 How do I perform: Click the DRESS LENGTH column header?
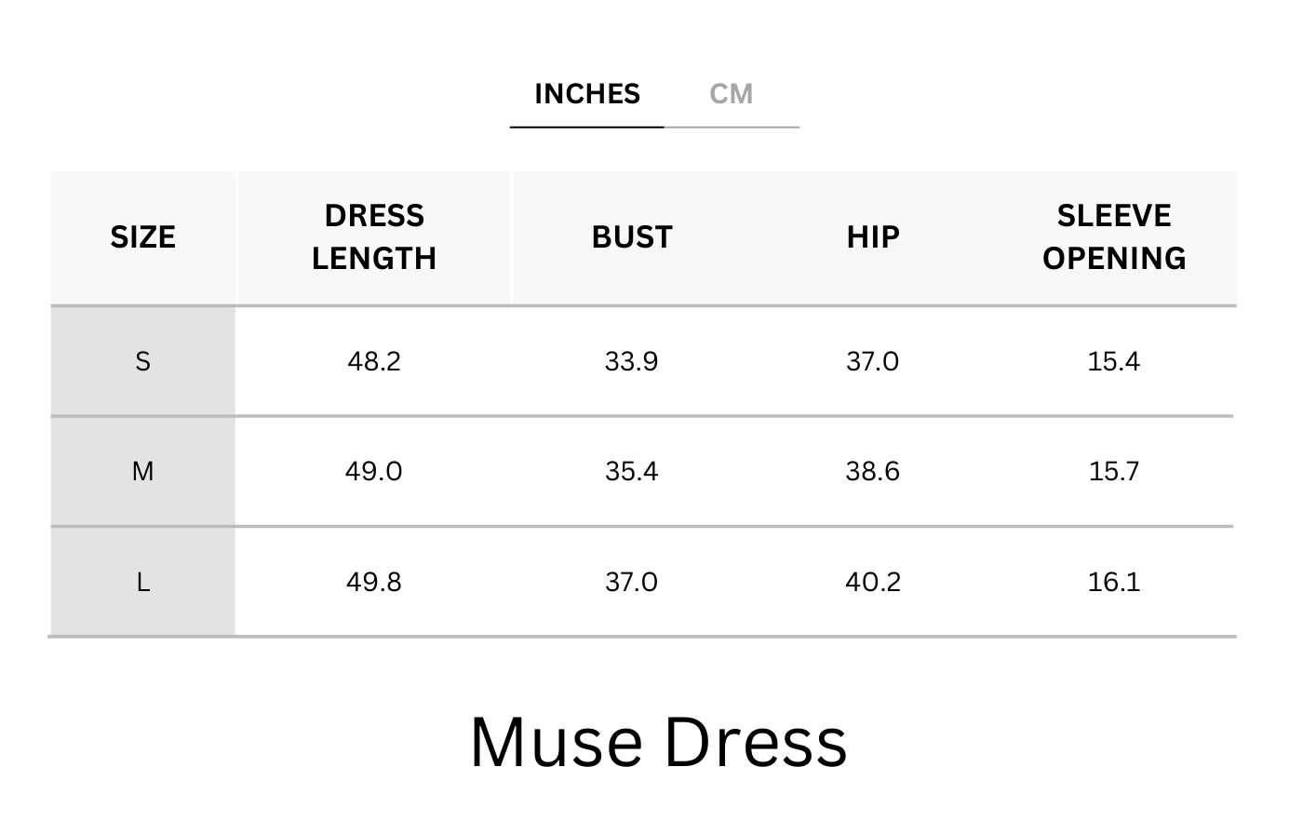coord(374,237)
